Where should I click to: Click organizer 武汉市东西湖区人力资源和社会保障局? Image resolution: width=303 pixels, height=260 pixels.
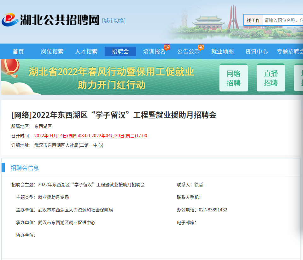(75, 210)
